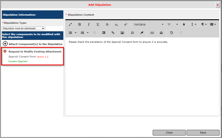222x138 pixels.
Task: Redo the last edit
Action: [x=181, y=33]
